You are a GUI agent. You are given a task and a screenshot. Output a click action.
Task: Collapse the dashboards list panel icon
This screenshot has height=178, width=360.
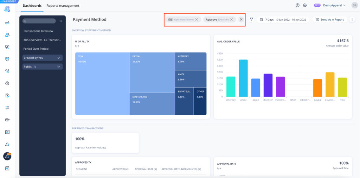coord(61,21)
